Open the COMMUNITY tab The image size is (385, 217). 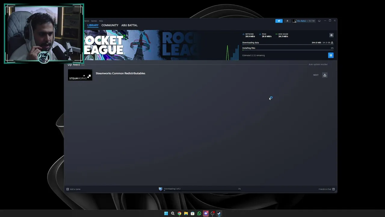coord(110,25)
